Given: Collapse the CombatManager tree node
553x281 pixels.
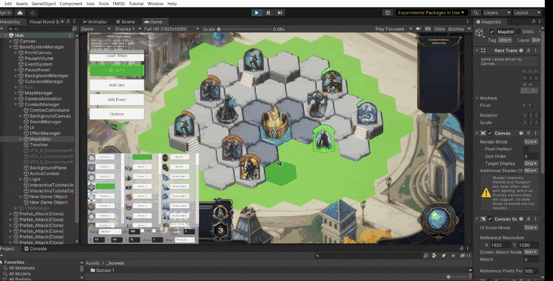Looking at the screenshot, I should (16, 105).
